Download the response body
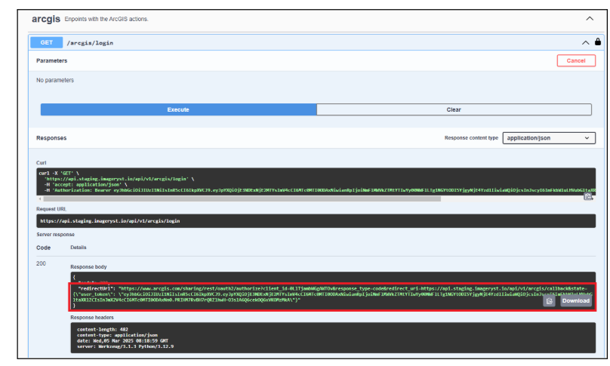610x366 pixels. point(576,301)
